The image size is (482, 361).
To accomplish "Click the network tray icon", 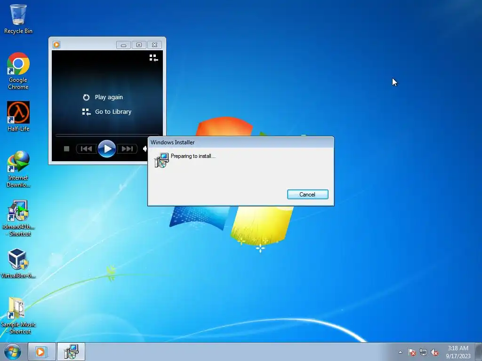I will tap(423, 353).
